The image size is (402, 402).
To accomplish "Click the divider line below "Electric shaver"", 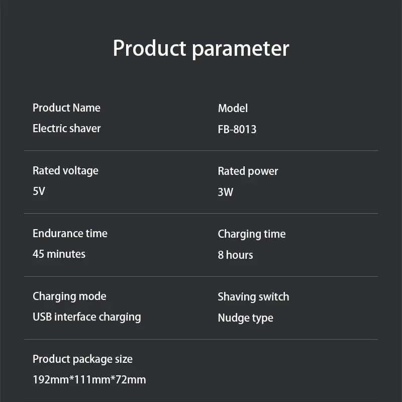I will coord(201,150).
